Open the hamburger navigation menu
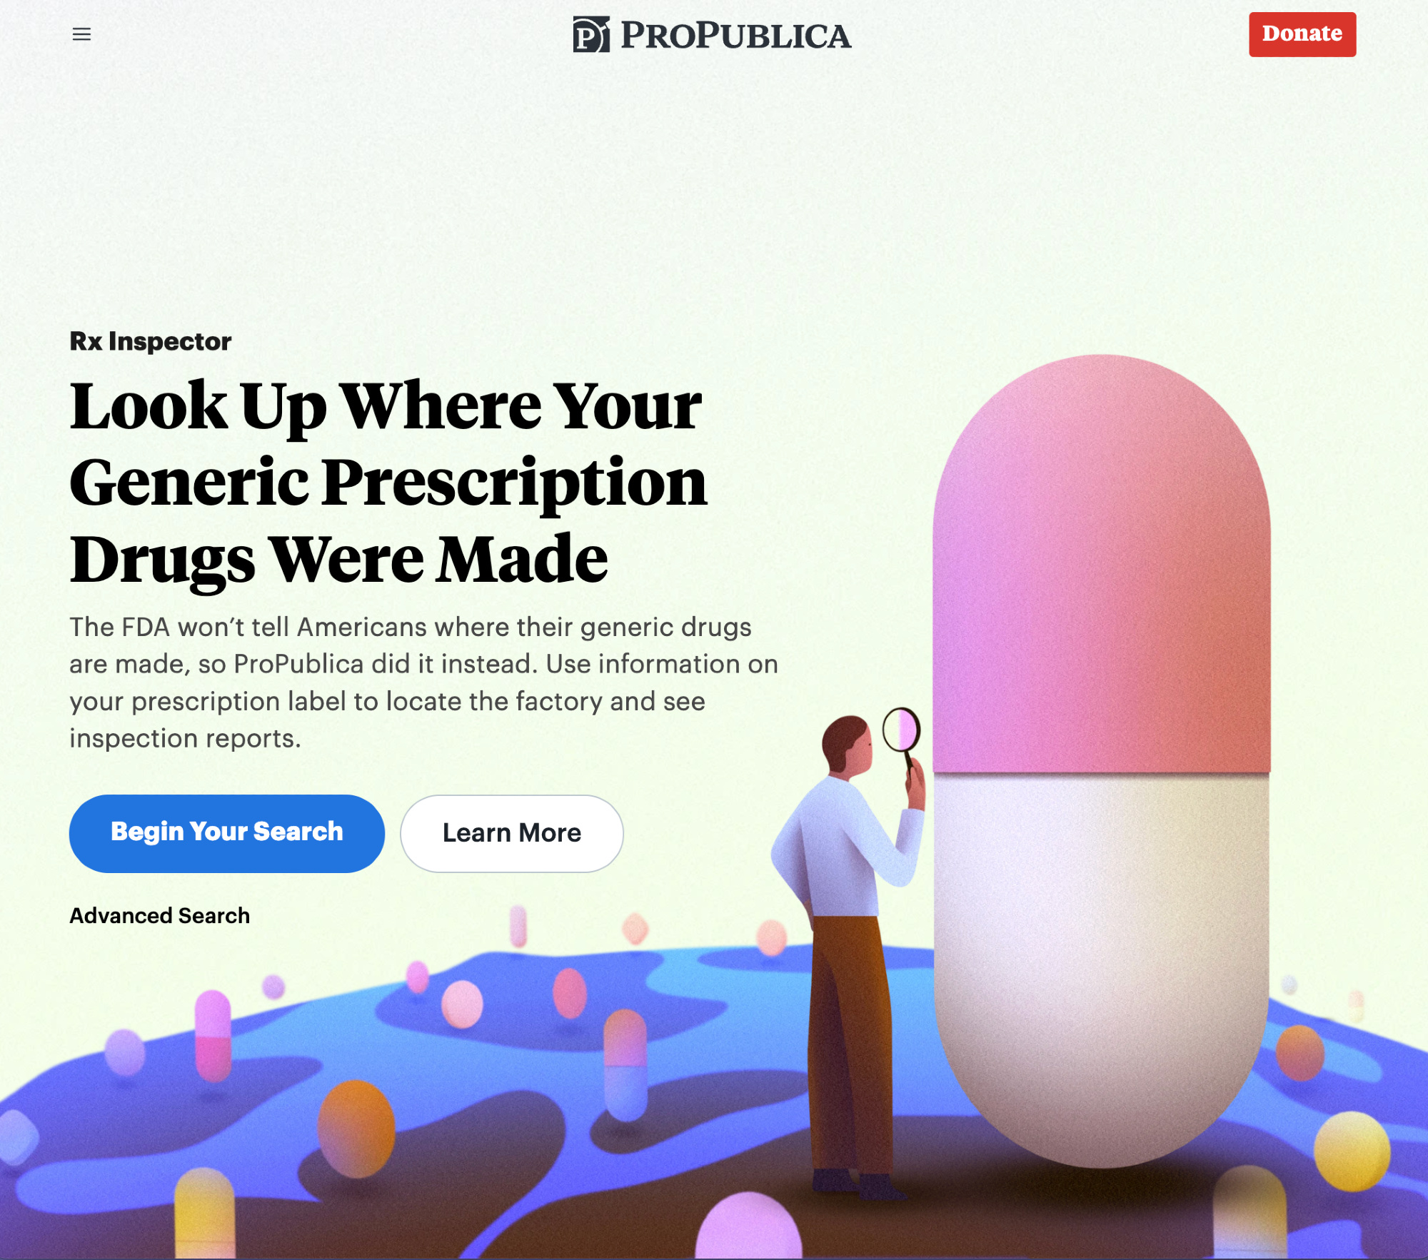Screen dimensions: 1428x1260 point(81,34)
